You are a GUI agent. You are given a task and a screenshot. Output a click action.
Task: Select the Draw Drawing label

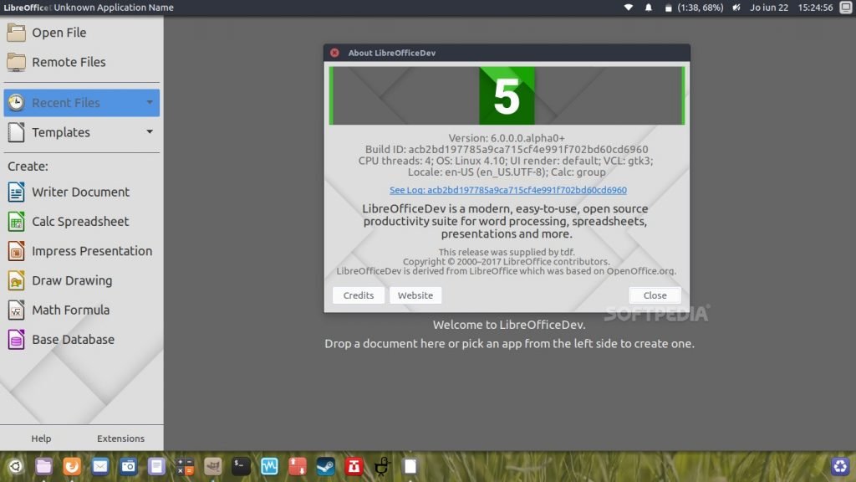point(72,280)
